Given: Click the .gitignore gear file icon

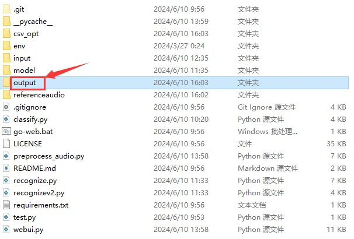Looking at the screenshot, I should (x=6, y=107).
